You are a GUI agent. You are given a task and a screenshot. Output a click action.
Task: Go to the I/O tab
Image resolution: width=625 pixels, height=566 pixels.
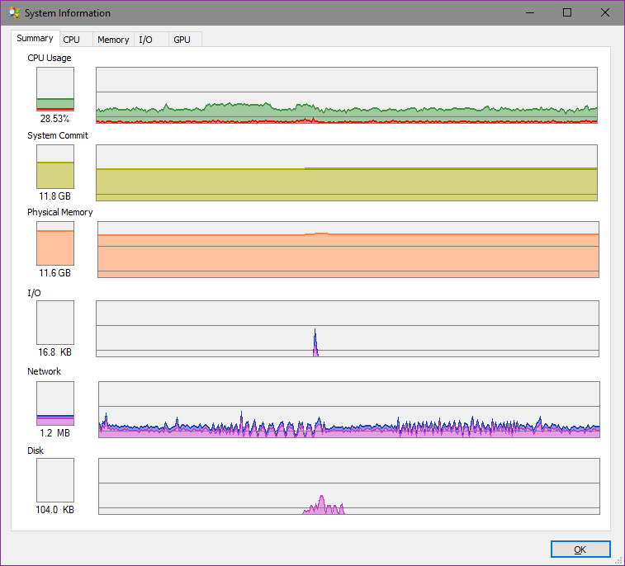click(145, 40)
